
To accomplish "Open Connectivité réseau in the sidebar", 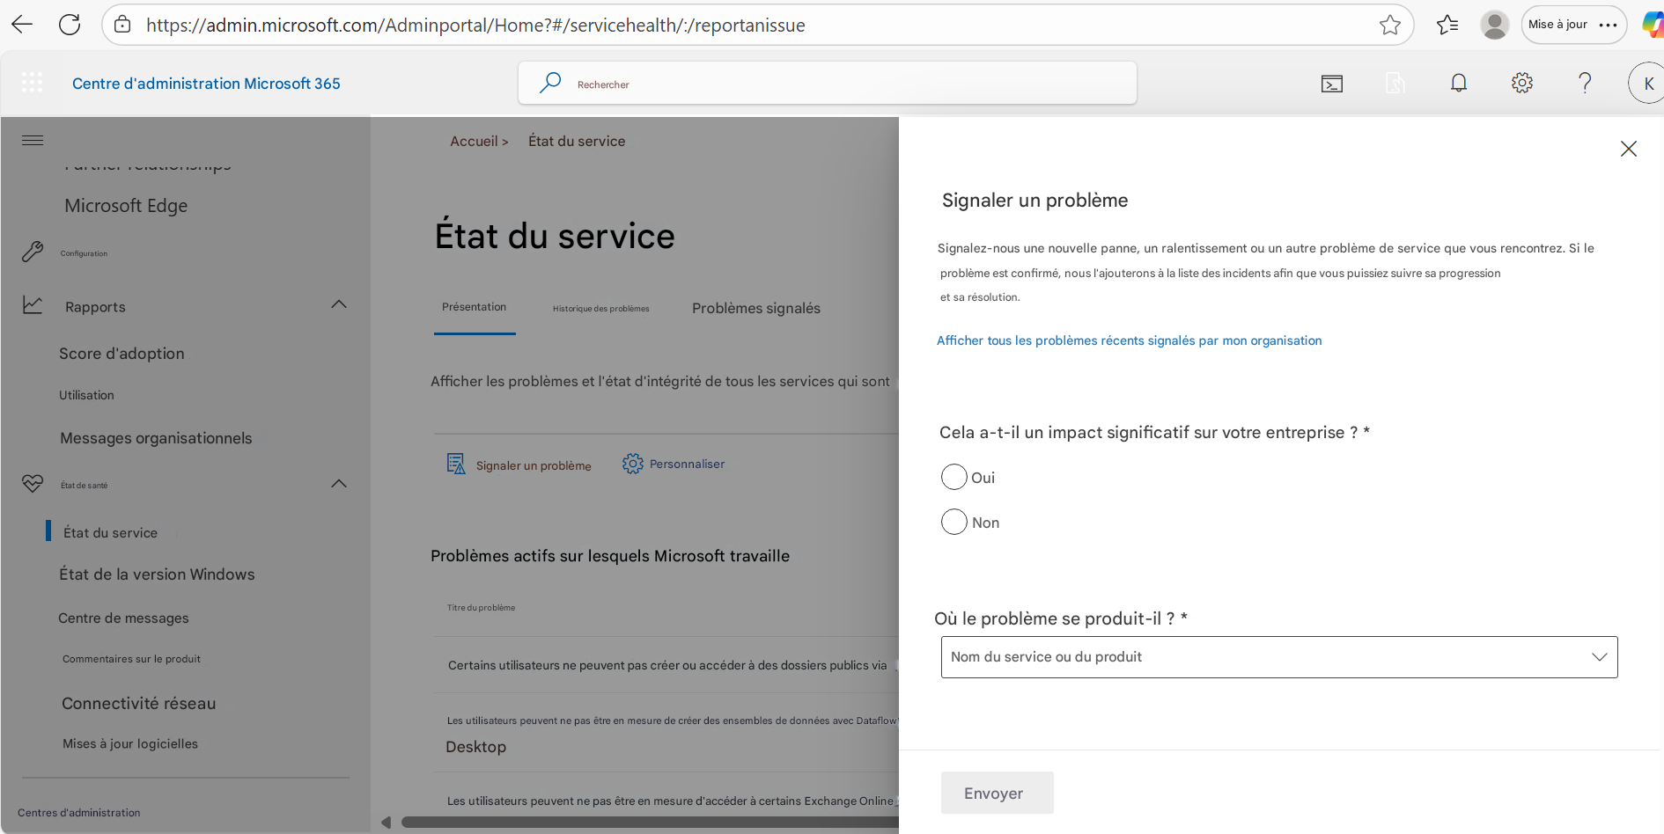I will (x=139, y=704).
